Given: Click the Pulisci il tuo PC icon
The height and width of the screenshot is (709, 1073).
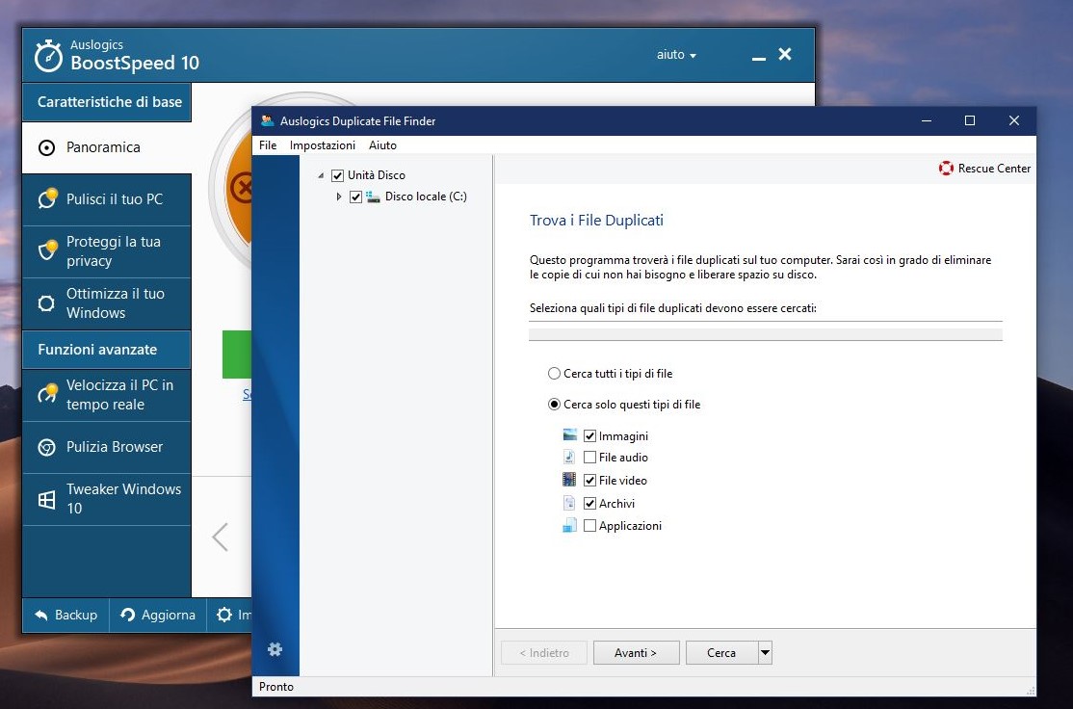Looking at the screenshot, I should tap(47, 198).
